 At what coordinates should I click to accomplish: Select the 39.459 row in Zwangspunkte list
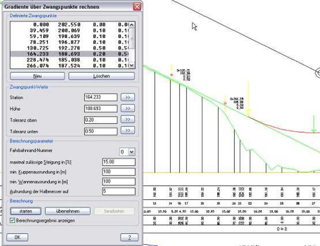[70, 30]
